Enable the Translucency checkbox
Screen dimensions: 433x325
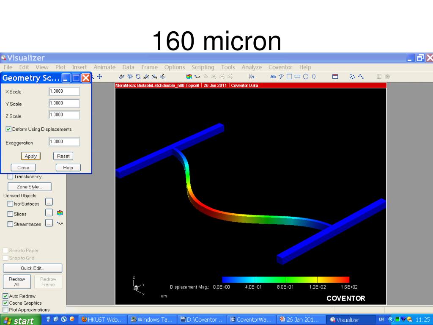pos(10,176)
